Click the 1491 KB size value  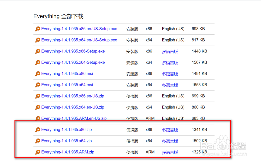[x=199, y=74]
